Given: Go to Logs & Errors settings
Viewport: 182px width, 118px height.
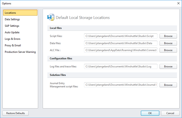Looking at the screenshot, I should click(x=12, y=39).
